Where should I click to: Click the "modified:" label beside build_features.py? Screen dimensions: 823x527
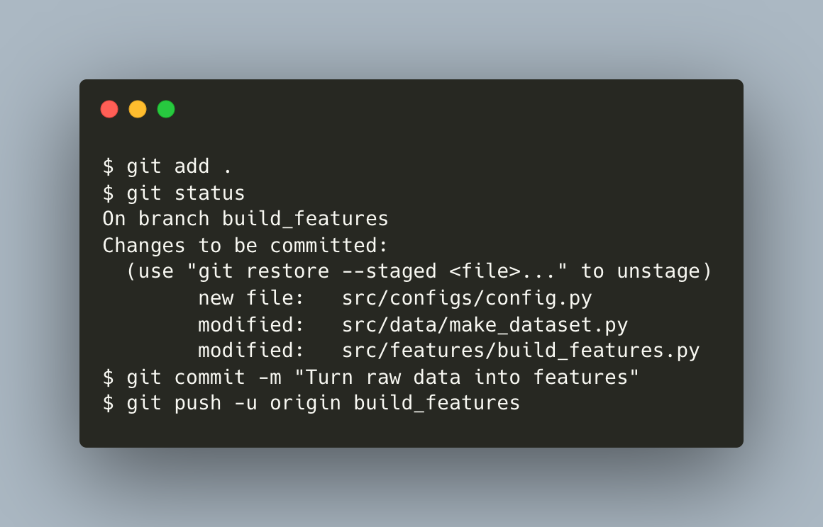[251, 351]
